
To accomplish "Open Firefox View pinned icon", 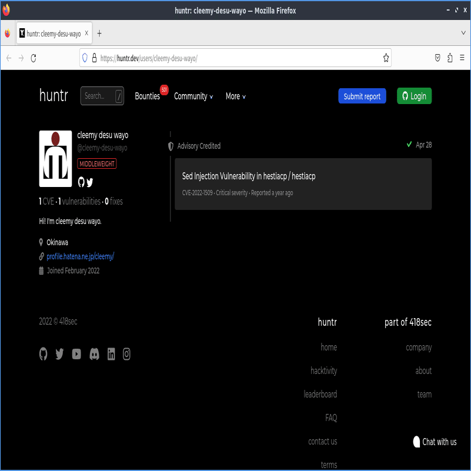I will [7, 34].
